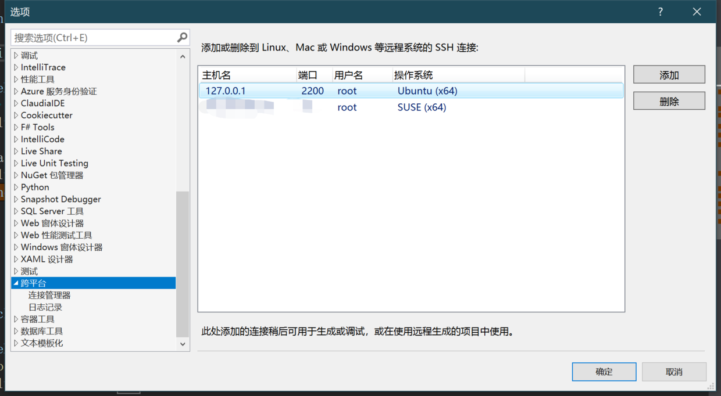Expand the 调试 tree node arrow
The image size is (721, 396).
click(16, 56)
